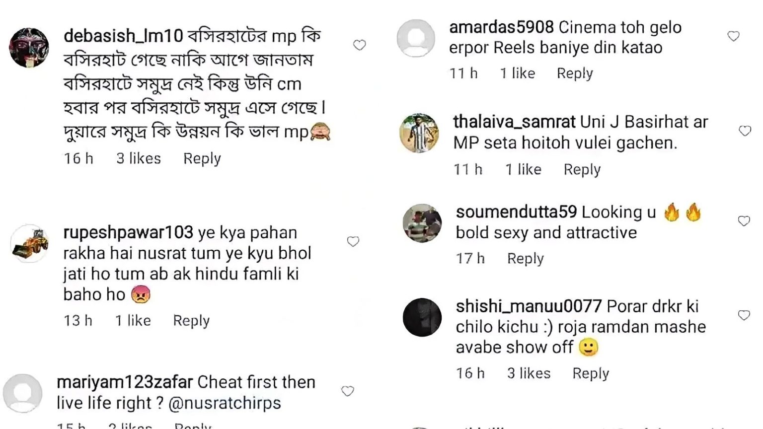Open the mariyam123zafar username
Image resolution: width=763 pixels, height=429 pixels.
[x=125, y=382]
